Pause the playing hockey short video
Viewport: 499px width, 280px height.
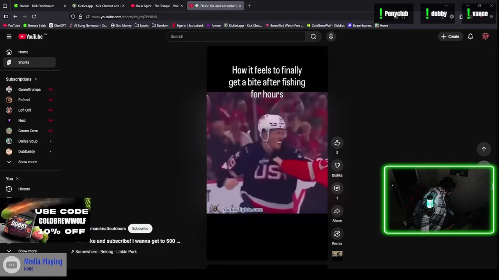267,153
